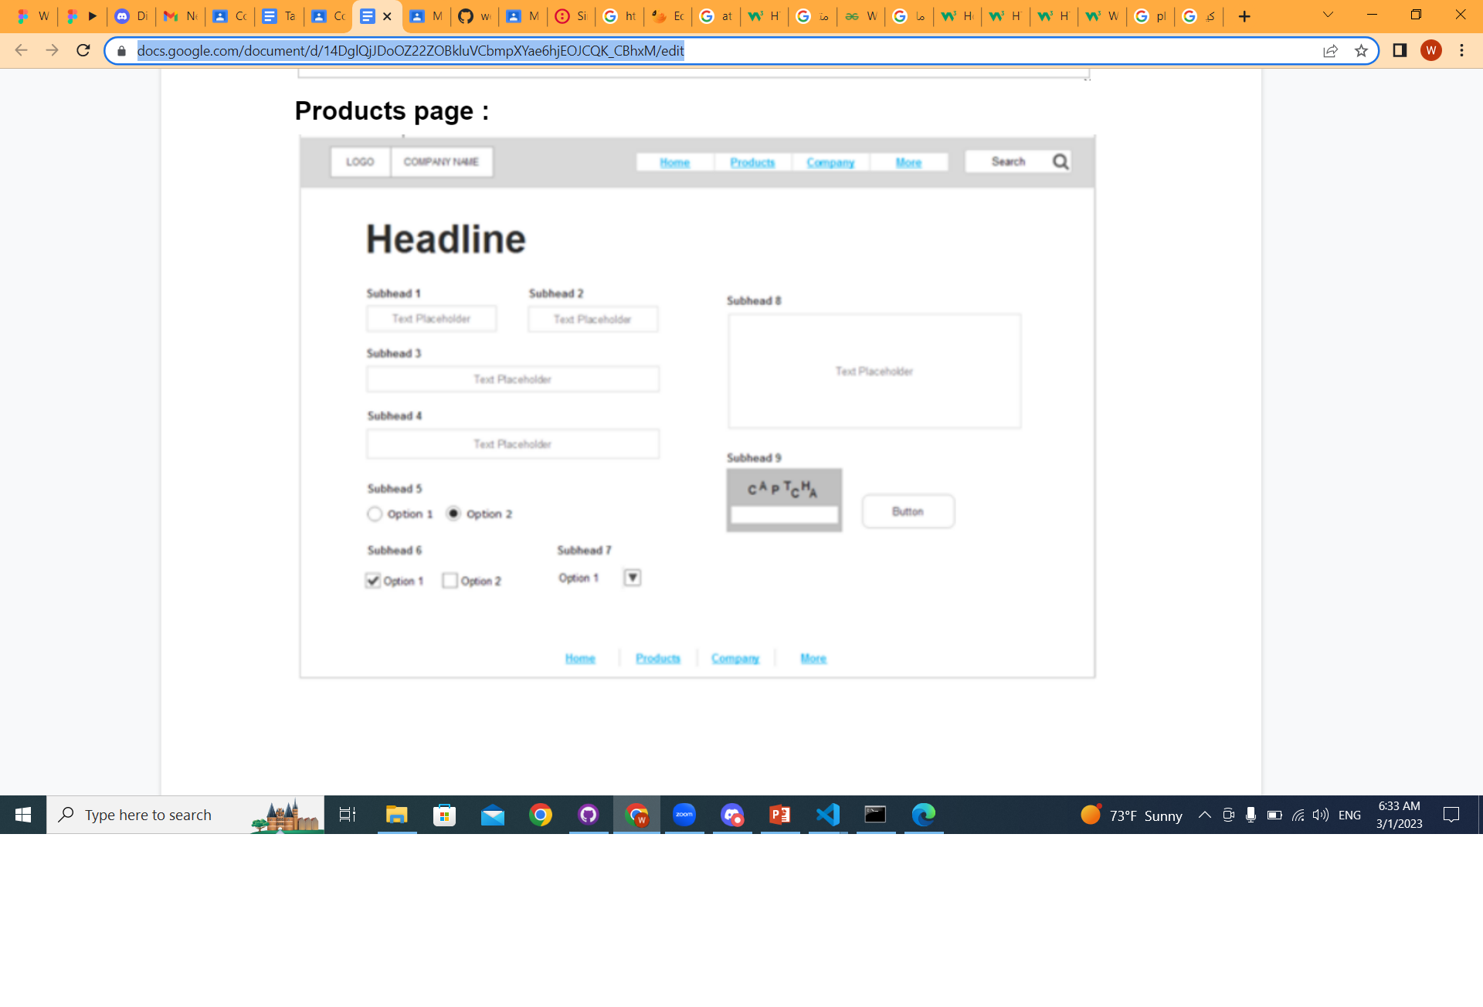Open Visual Studio Code from the taskbar
This screenshot has width=1483, height=1007.
[x=827, y=815]
